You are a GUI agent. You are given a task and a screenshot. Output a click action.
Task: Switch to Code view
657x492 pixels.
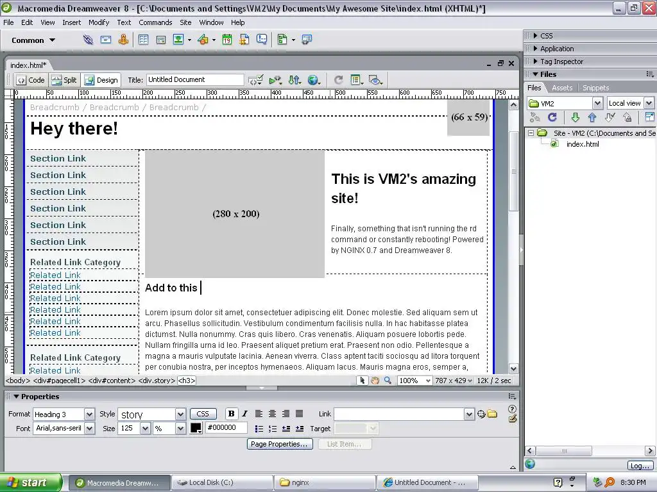point(31,80)
